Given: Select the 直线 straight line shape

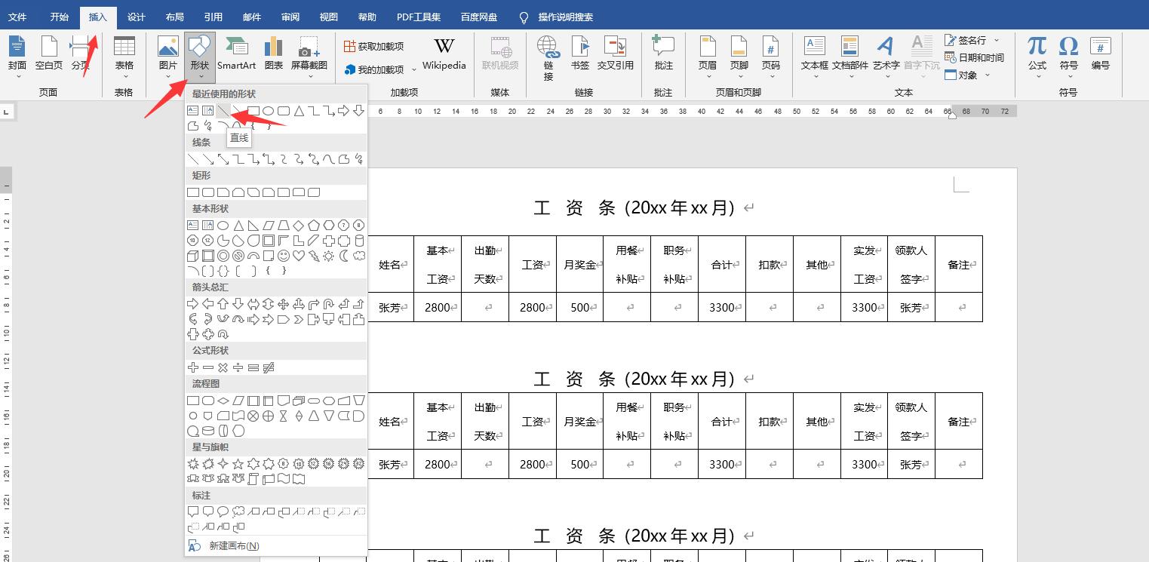Looking at the screenshot, I should [x=223, y=111].
